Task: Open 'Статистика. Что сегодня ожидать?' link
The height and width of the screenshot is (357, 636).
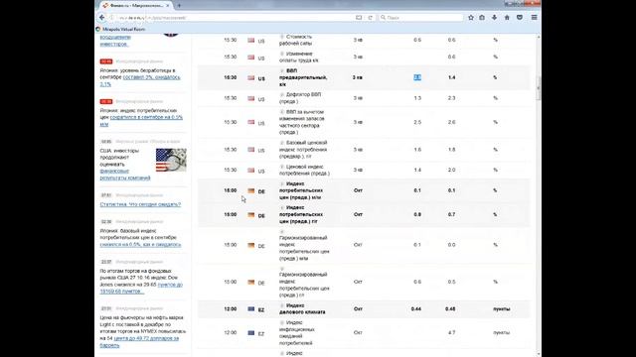Action: coord(140,204)
